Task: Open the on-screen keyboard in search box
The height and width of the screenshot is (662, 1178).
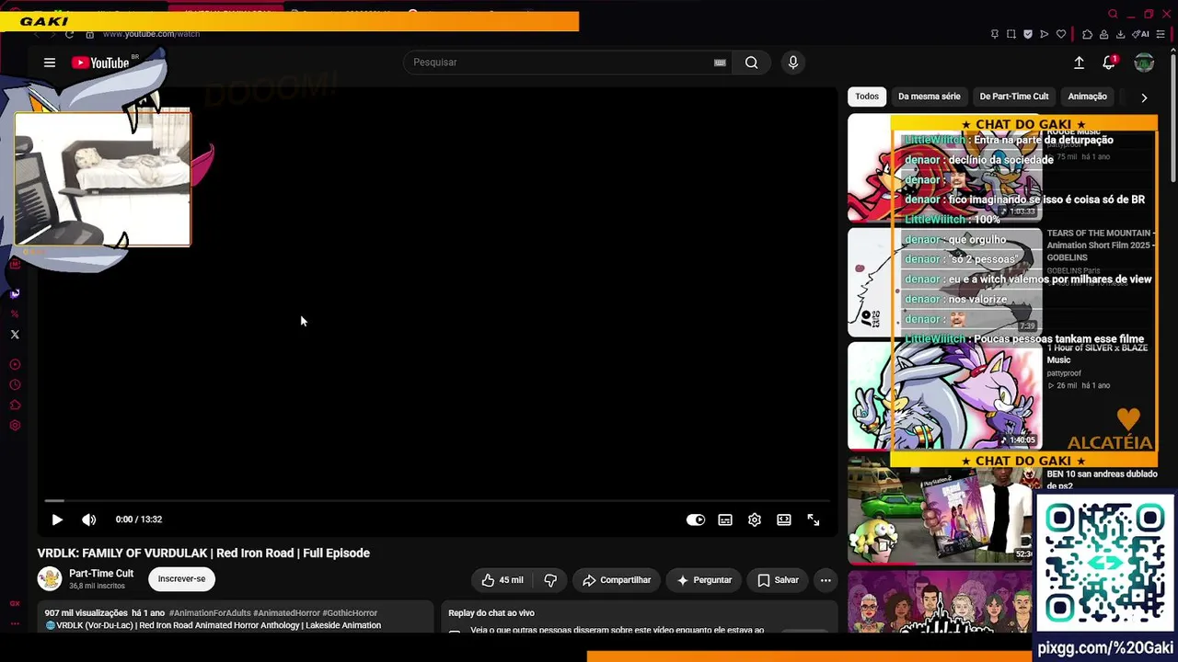Action: (720, 63)
